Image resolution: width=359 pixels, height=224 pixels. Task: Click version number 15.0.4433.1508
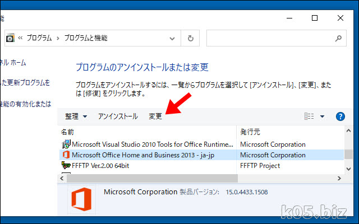click(247, 192)
